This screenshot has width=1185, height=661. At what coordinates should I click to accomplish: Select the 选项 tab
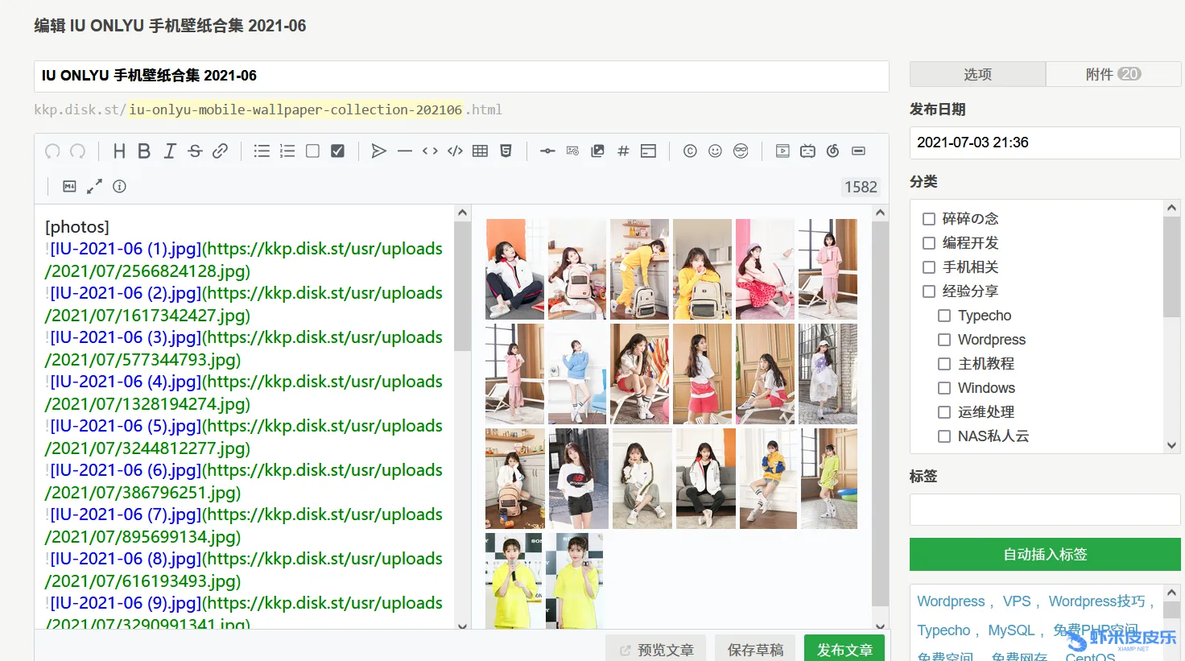click(977, 74)
